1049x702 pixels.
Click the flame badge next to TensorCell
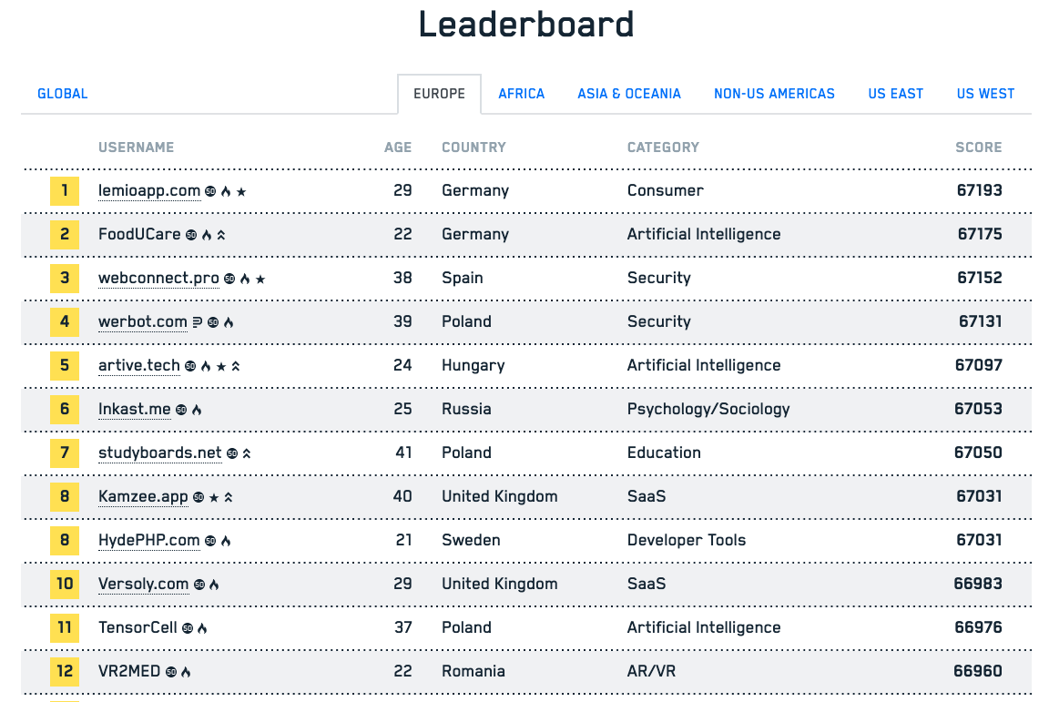click(x=202, y=627)
